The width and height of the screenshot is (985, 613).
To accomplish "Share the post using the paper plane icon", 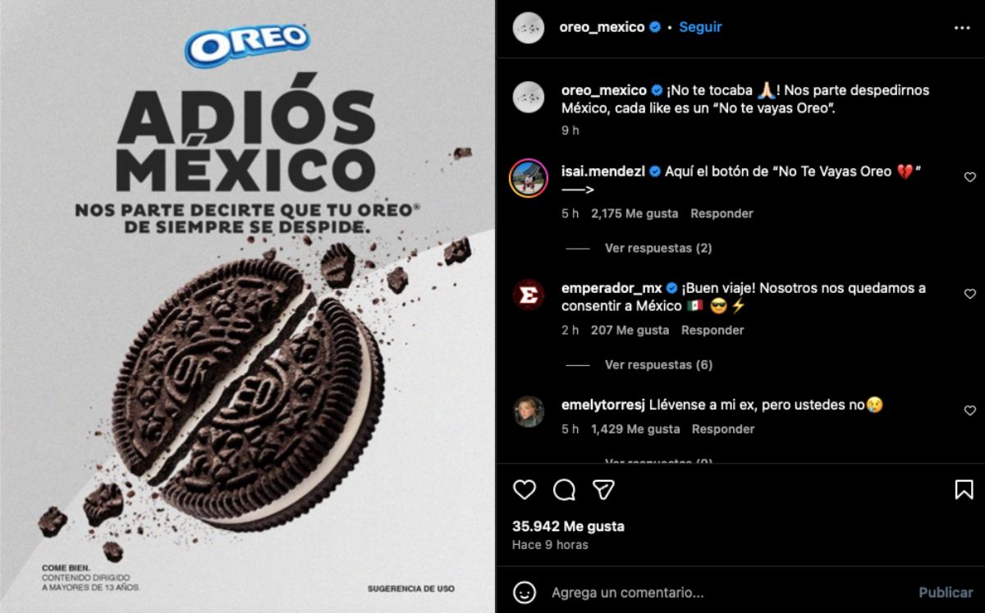I will 604,490.
